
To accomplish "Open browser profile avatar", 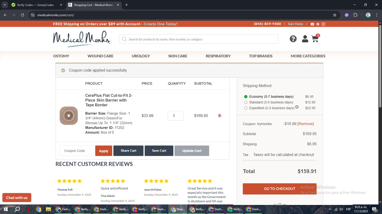I will [x=368, y=15].
